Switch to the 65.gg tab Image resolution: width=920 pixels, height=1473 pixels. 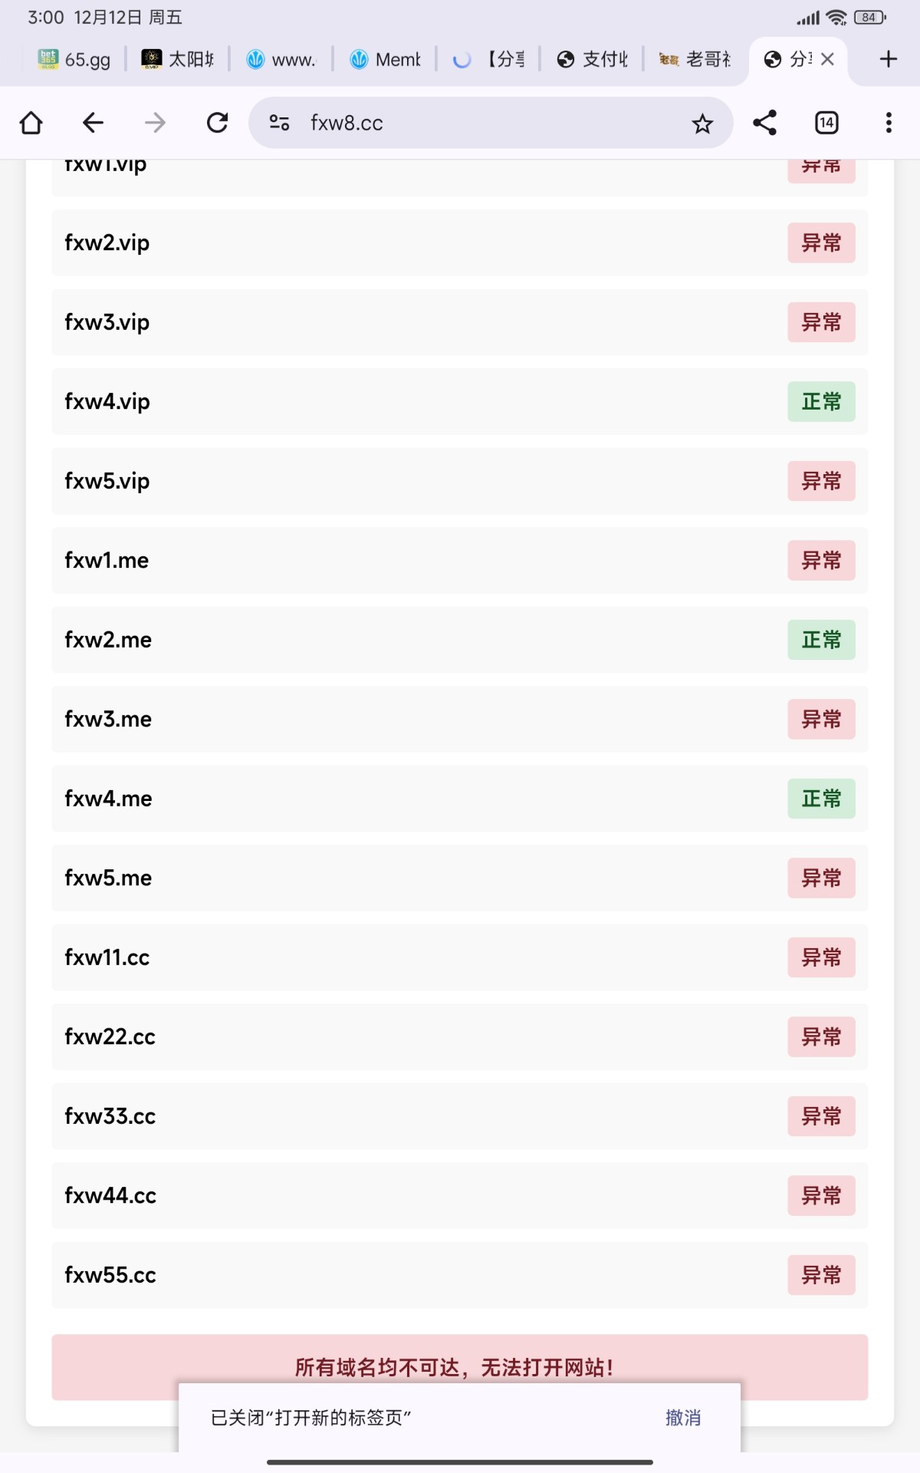[75, 59]
